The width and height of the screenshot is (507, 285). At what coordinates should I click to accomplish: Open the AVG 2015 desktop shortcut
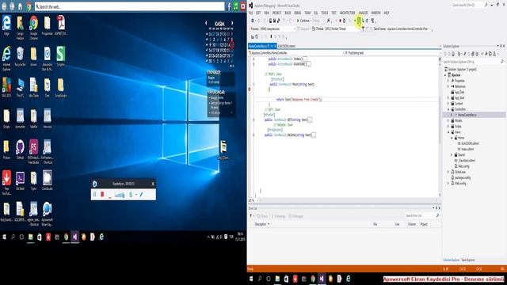click(6, 88)
